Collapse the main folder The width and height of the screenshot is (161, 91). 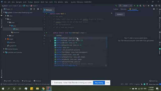click(8, 22)
